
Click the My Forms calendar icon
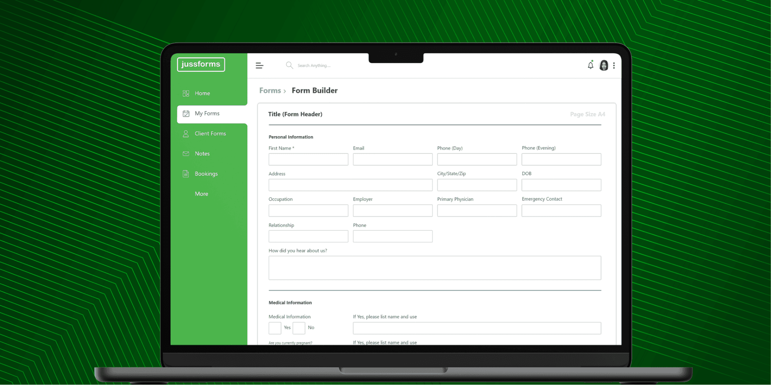click(186, 114)
